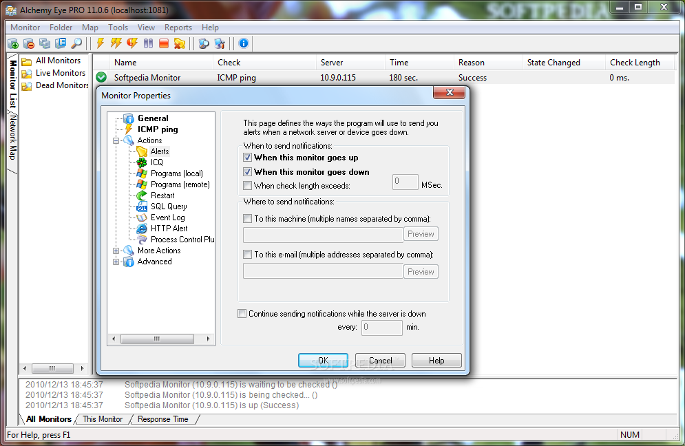Select the HTTP Alert action item

pyautogui.click(x=169, y=229)
